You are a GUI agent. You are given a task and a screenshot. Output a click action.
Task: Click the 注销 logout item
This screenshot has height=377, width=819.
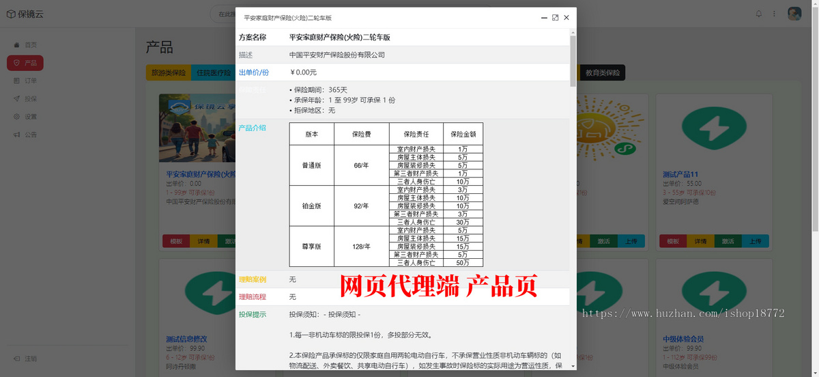25,359
